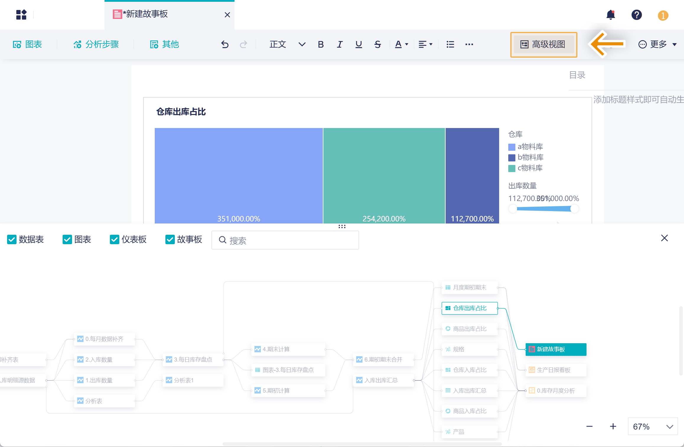Open the 图表 insert menu

click(27, 44)
